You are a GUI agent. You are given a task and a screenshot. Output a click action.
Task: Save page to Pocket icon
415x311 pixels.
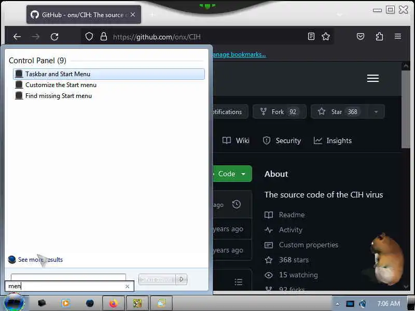click(x=361, y=36)
